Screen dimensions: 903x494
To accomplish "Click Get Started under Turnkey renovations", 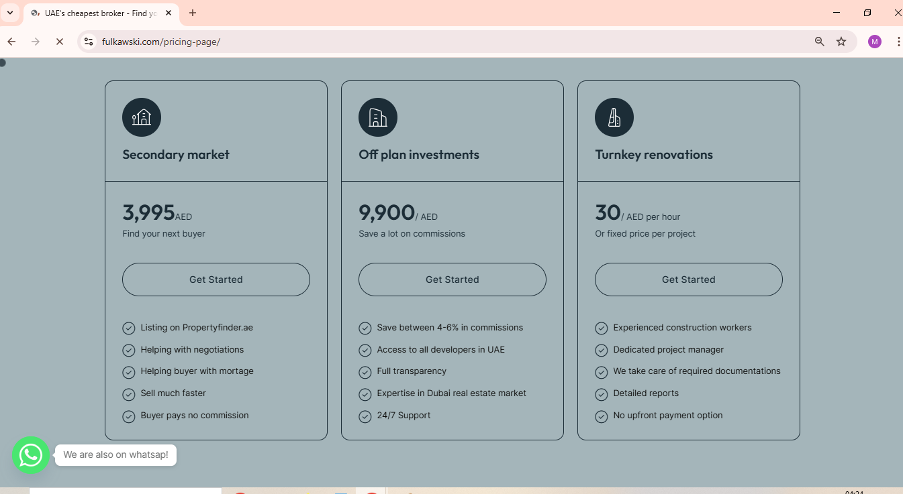I will [688, 280].
